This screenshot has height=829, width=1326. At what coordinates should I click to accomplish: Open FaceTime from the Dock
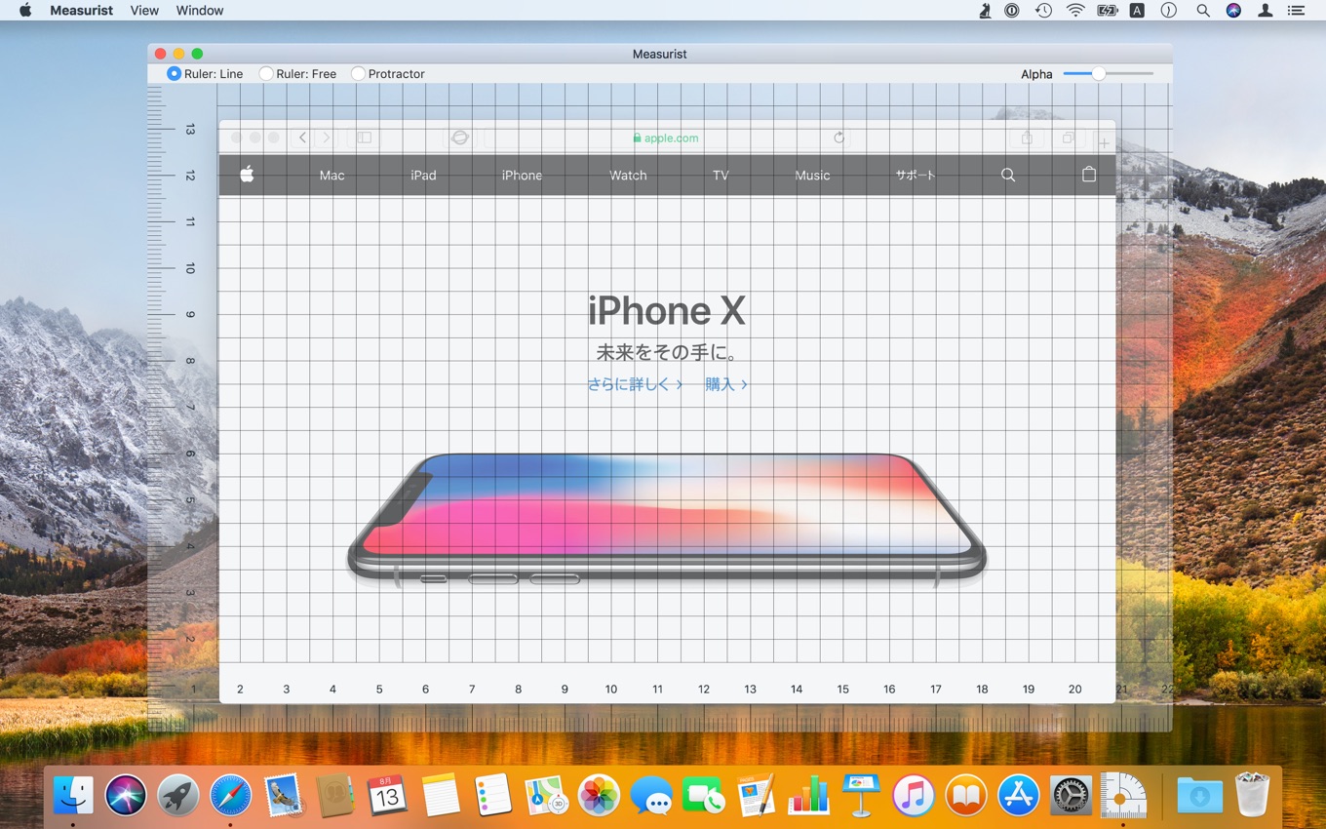point(704,796)
